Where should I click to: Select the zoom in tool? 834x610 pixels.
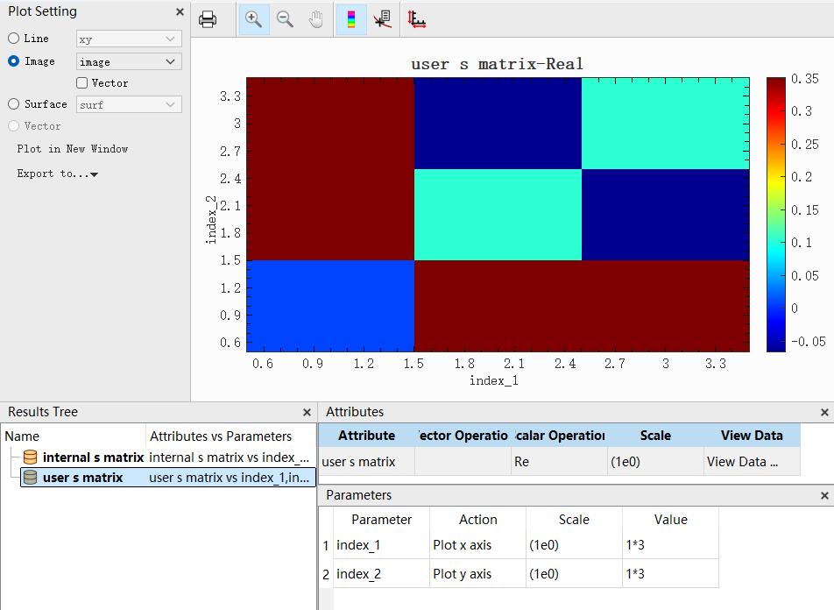coord(253,19)
